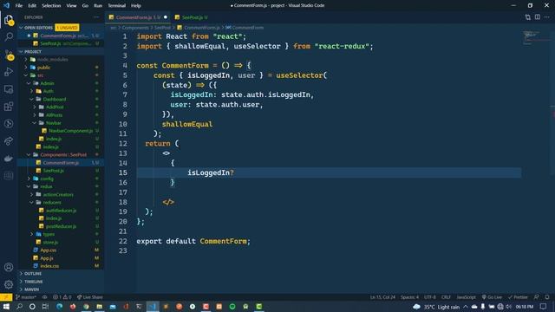Change indentation via Spaces: 4
This screenshot has width=555, height=312.
click(409, 297)
